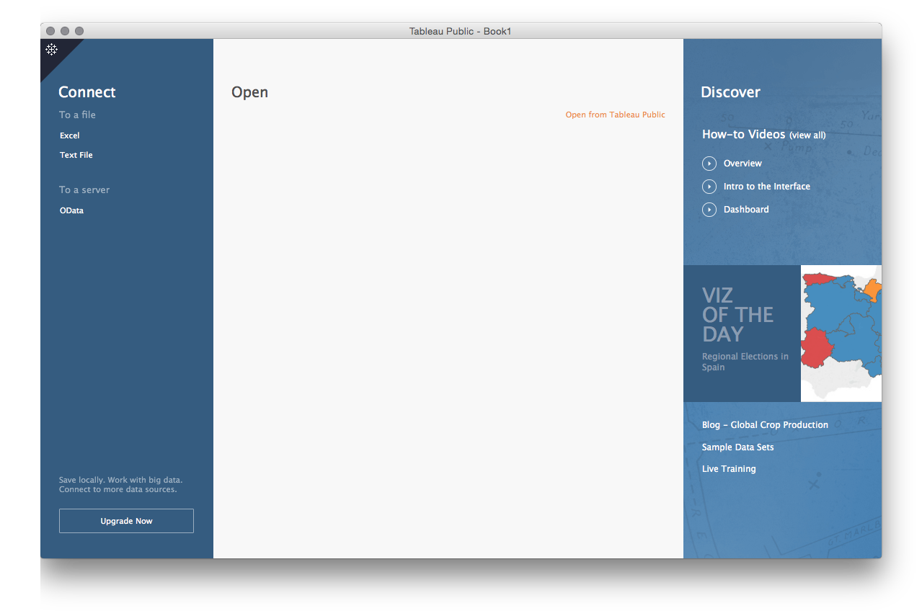
Task: Click the Viz of the Day heading
Action: click(737, 315)
